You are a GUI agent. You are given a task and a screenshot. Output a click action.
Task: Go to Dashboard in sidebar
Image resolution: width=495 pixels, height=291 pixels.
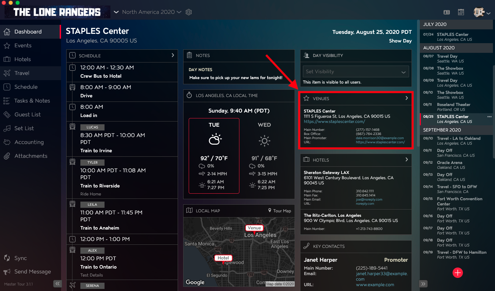click(x=30, y=32)
